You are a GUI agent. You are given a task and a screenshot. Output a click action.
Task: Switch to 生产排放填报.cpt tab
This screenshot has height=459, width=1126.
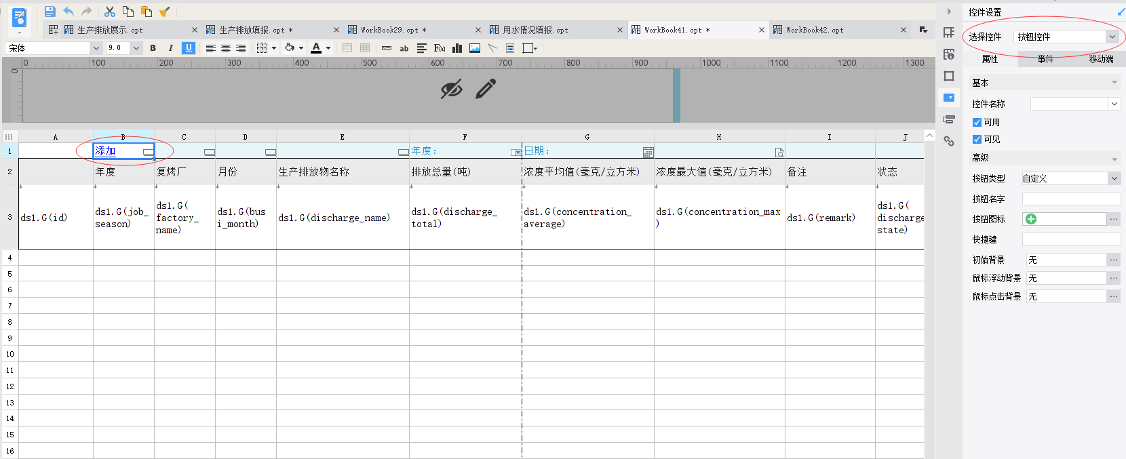pyautogui.click(x=252, y=30)
